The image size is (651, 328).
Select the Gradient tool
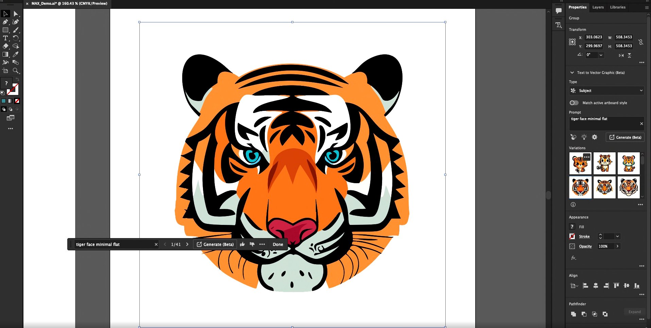(x=5, y=54)
